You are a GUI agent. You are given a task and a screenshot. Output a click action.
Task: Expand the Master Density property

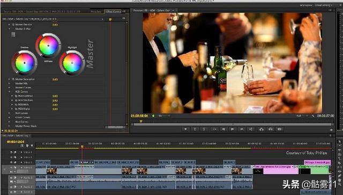[x=9, y=25]
